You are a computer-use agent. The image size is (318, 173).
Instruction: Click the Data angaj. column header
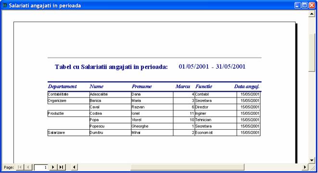[x=247, y=86]
